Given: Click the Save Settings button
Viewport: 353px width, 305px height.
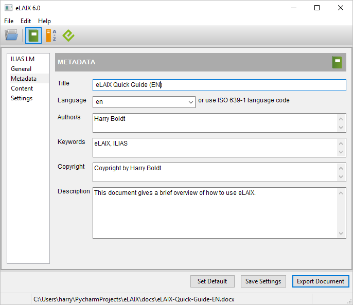Looking at the screenshot, I should [263, 281].
